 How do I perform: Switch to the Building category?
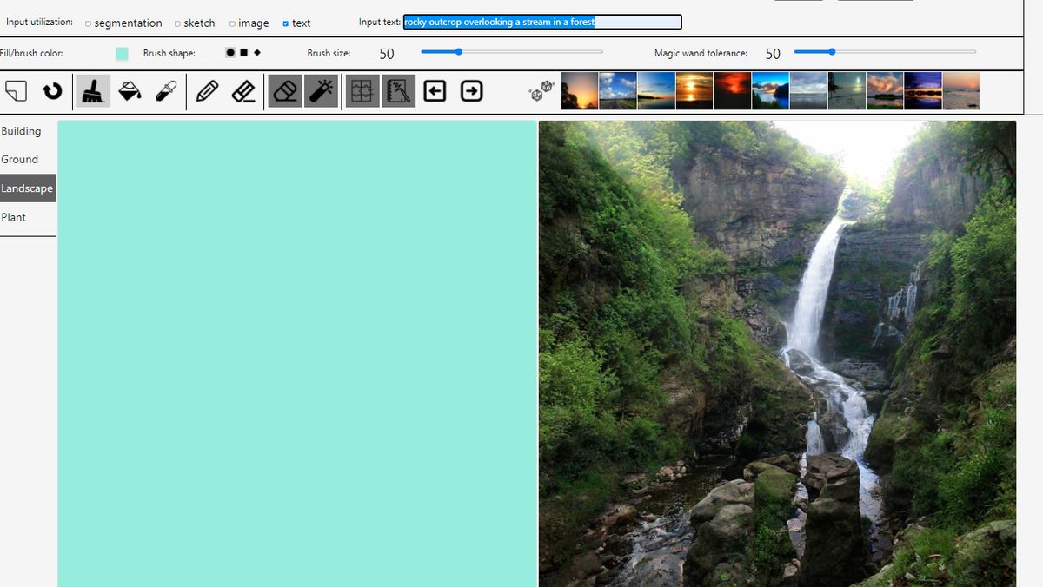[21, 131]
